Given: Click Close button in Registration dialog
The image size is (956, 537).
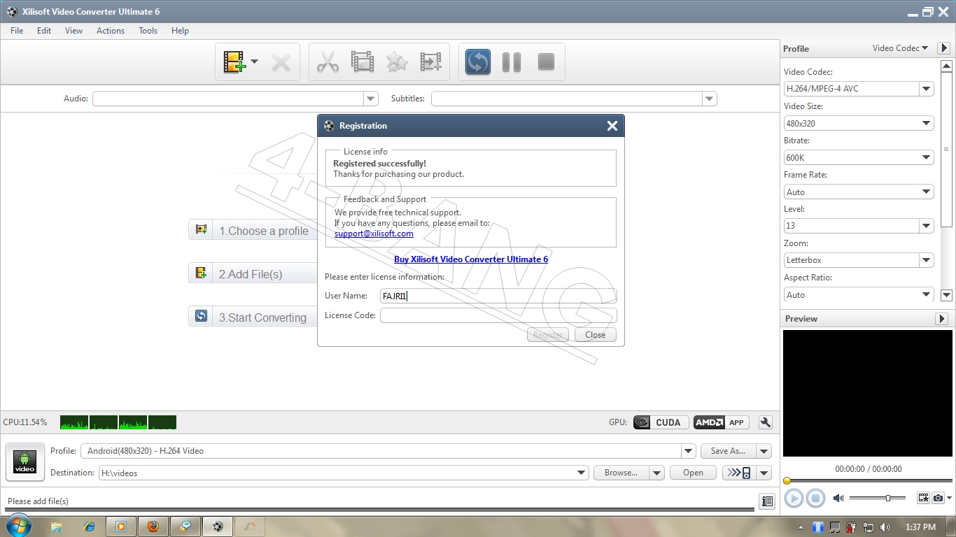Looking at the screenshot, I should tap(596, 335).
